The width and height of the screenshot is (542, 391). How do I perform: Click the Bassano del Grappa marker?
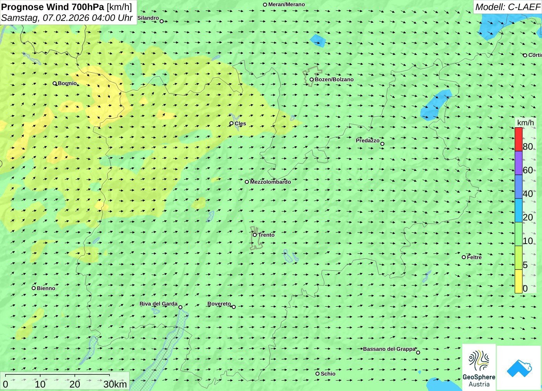coord(418,352)
